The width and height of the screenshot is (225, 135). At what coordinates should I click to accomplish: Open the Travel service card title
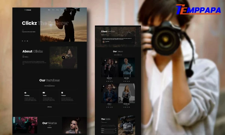pyautogui.click(x=45, y=95)
